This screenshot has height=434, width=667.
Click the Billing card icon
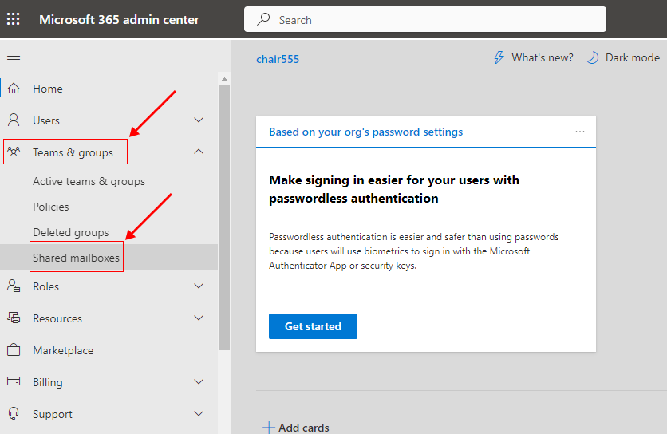pyautogui.click(x=14, y=382)
